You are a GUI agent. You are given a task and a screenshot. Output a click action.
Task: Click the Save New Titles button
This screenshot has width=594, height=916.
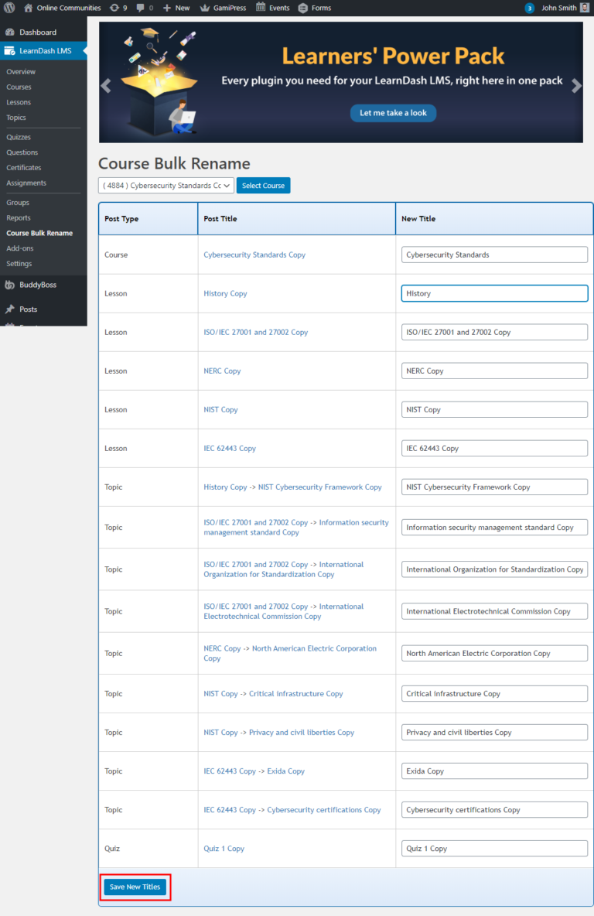(x=135, y=887)
